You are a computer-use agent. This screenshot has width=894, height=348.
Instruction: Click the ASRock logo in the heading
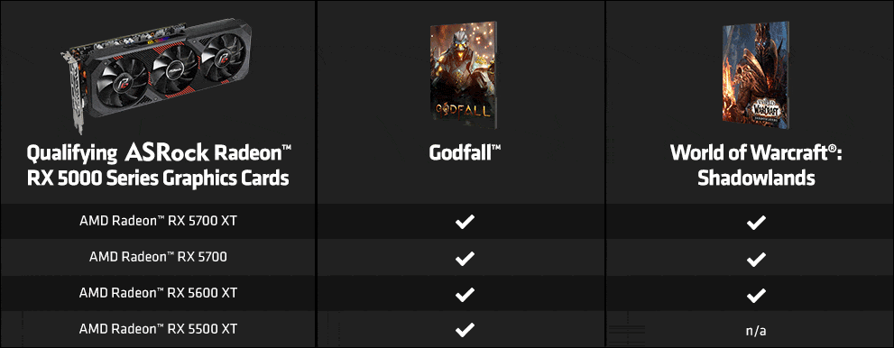click(166, 152)
